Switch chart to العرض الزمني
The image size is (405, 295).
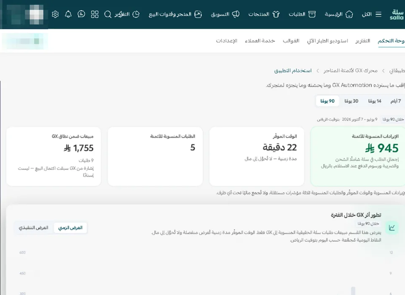pos(70,228)
